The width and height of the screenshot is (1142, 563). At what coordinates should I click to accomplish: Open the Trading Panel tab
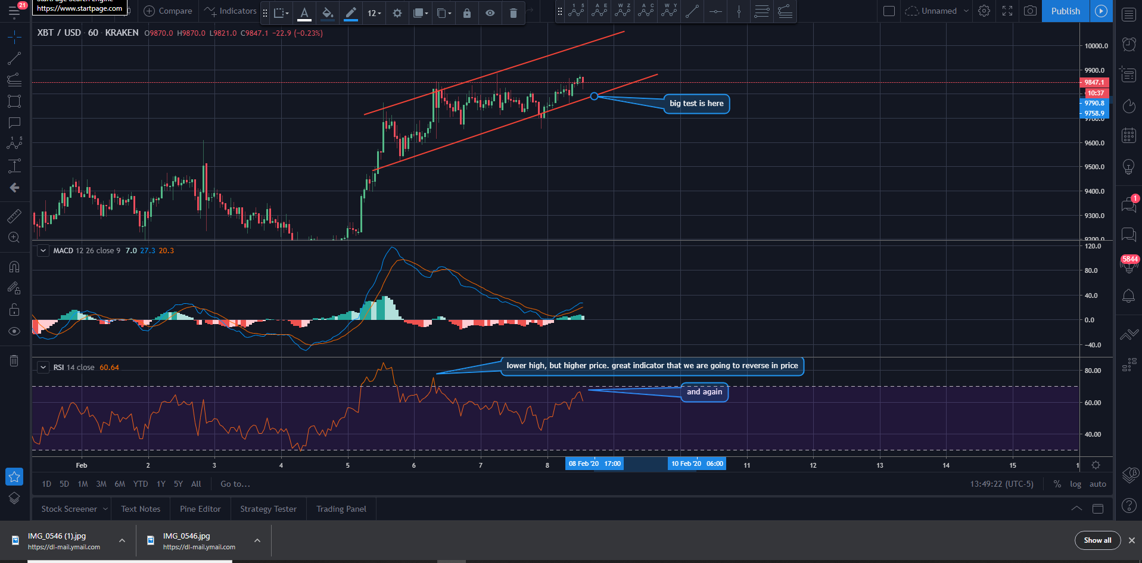click(x=341, y=509)
